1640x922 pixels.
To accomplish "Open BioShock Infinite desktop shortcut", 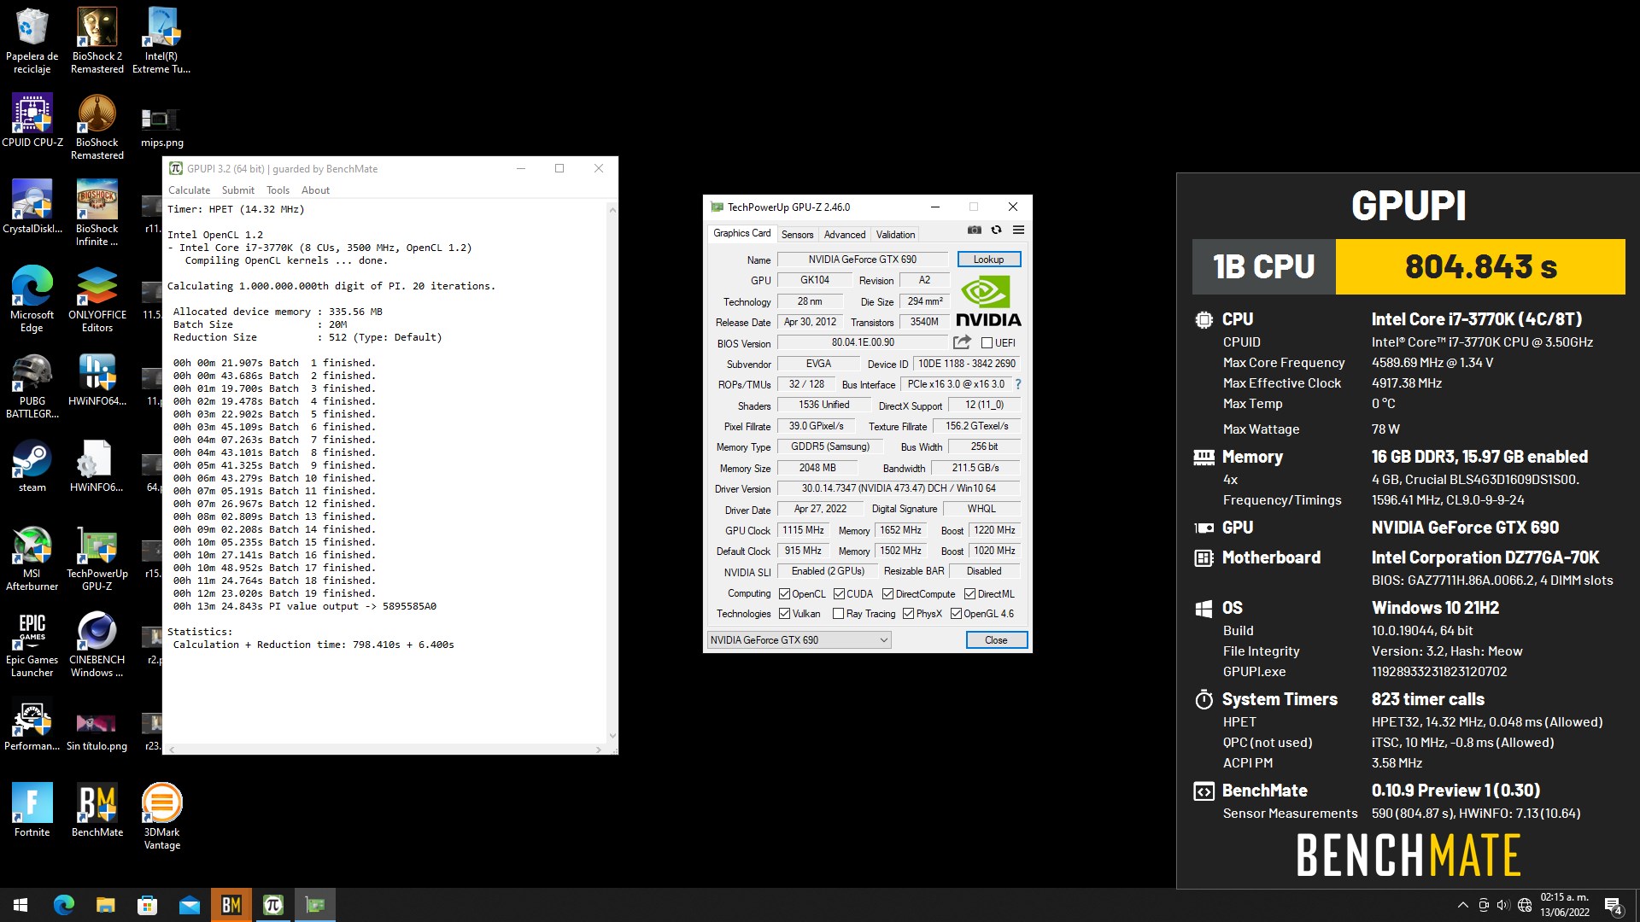I will [97, 213].
